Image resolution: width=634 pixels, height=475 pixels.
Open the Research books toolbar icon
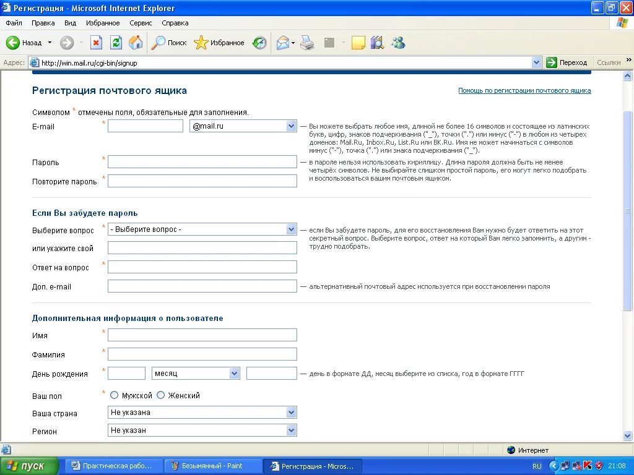click(x=377, y=43)
